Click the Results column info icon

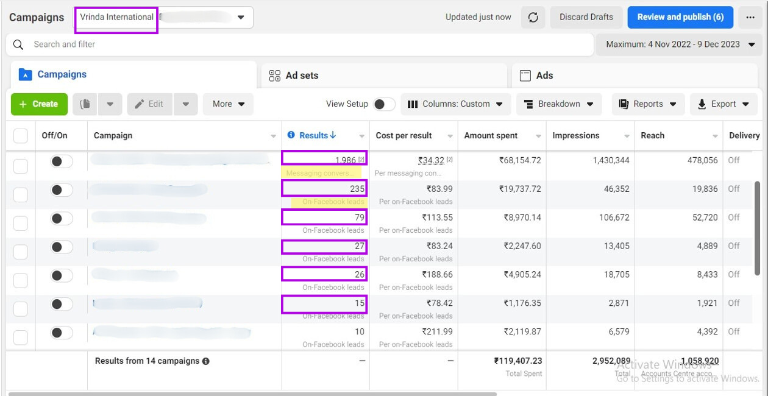point(291,135)
